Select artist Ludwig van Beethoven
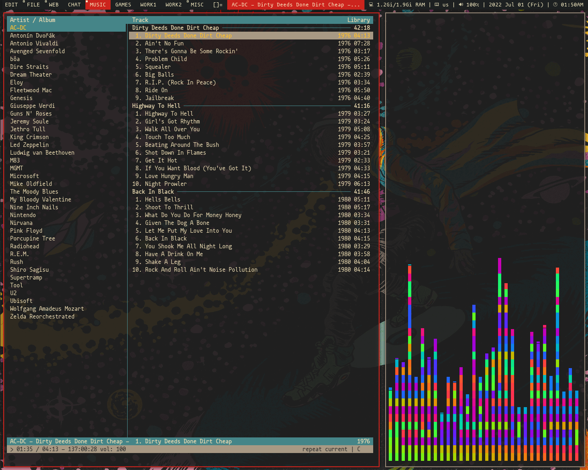 pyautogui.click(x=67, y=153)
